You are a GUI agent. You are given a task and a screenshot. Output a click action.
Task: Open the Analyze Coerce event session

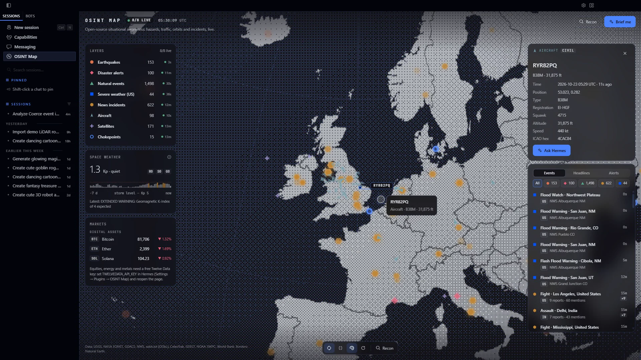(x=39, y=114)
